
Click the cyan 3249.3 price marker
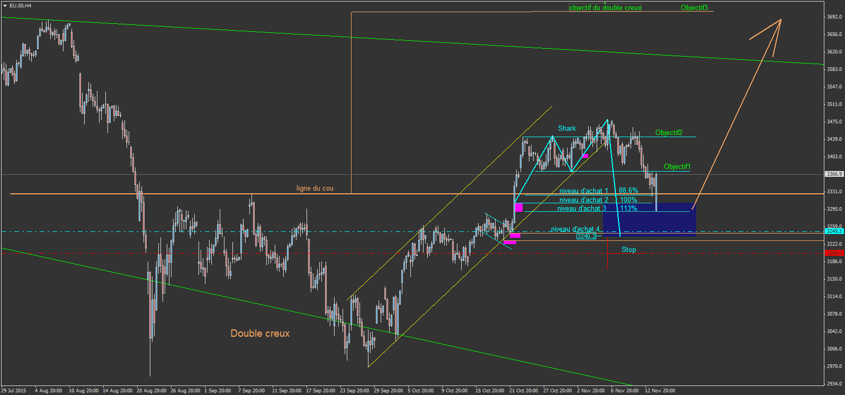[834, 231]
